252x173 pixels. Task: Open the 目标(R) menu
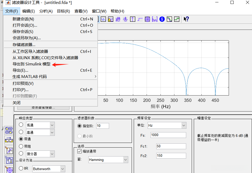point(63,11)
